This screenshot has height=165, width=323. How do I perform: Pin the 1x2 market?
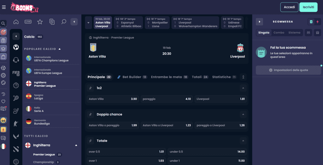(x=90, y=88)
